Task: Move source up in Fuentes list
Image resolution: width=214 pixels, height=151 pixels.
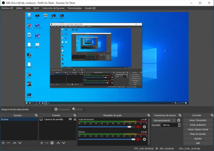Action: tap(58, 143)
